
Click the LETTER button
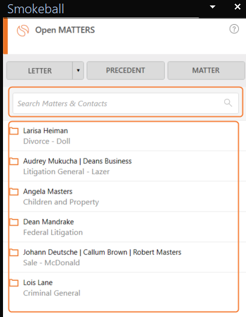coord(40,71)
